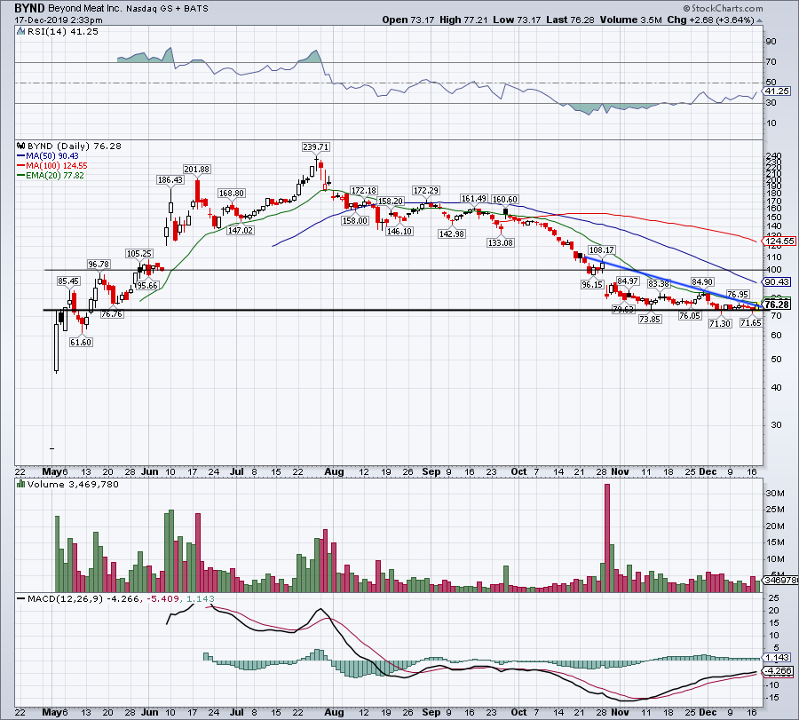Click the MACD -4.266 axis tag
Screen dimensions: 799x720
tap(778, 671)
